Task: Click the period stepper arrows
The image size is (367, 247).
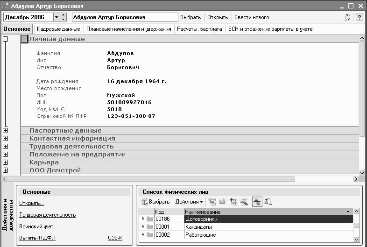Action: point(64,17)
